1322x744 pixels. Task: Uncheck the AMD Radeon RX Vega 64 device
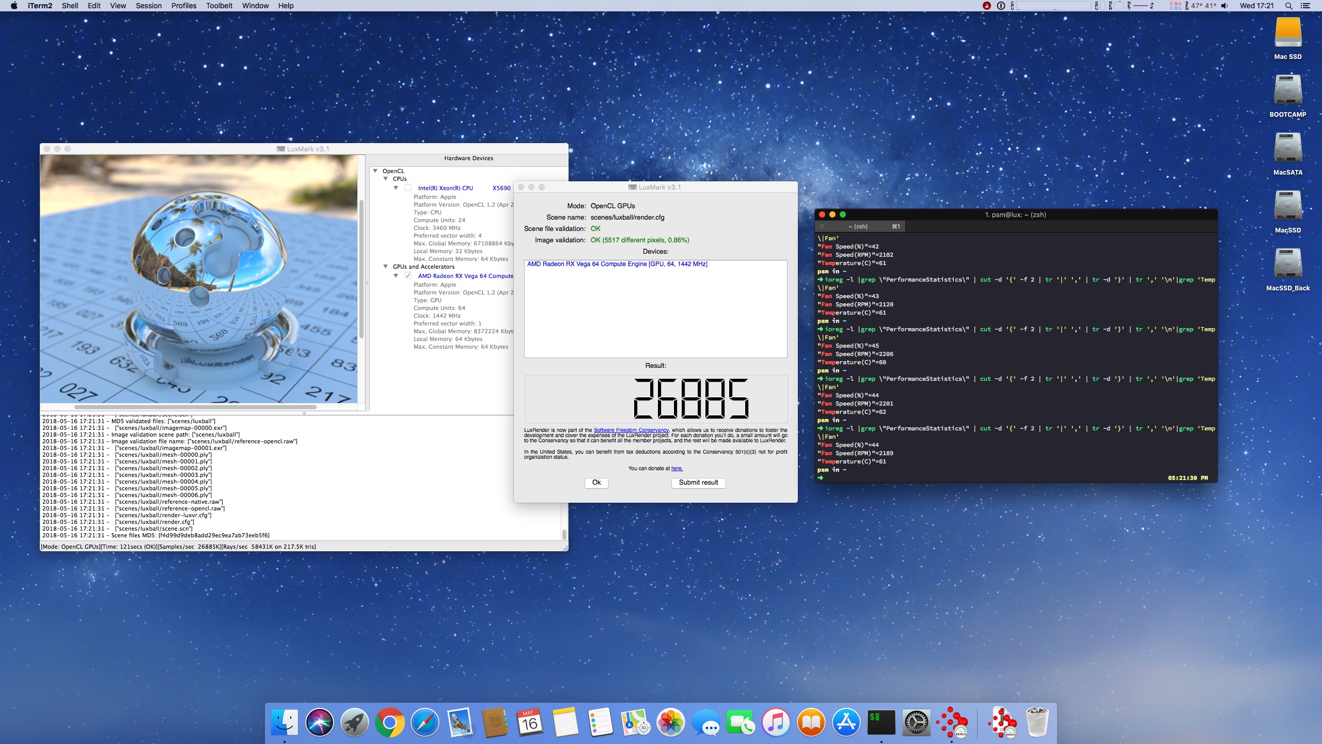[408, 276]
